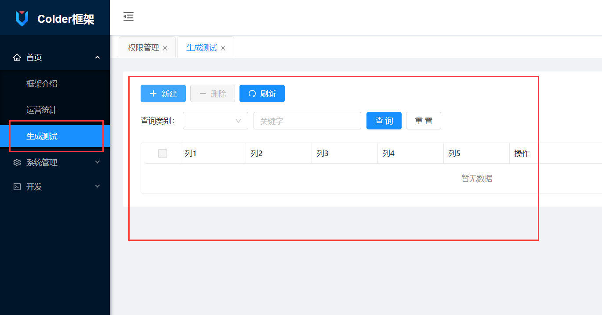Collapse the sidebar with the hamburger icon
The height and width of the screenshot is (315, 602).
[128, 17]
